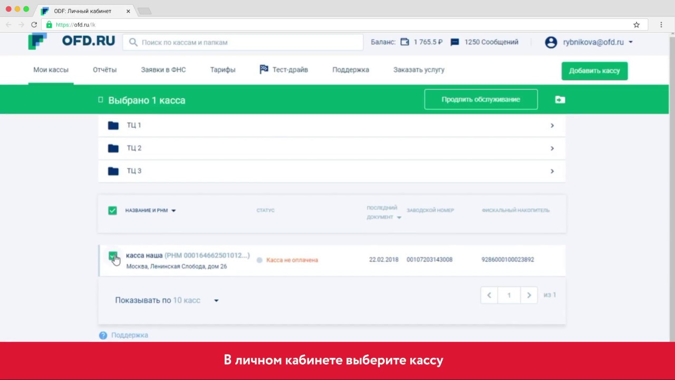Open the касса наша link

pos(144,255)
